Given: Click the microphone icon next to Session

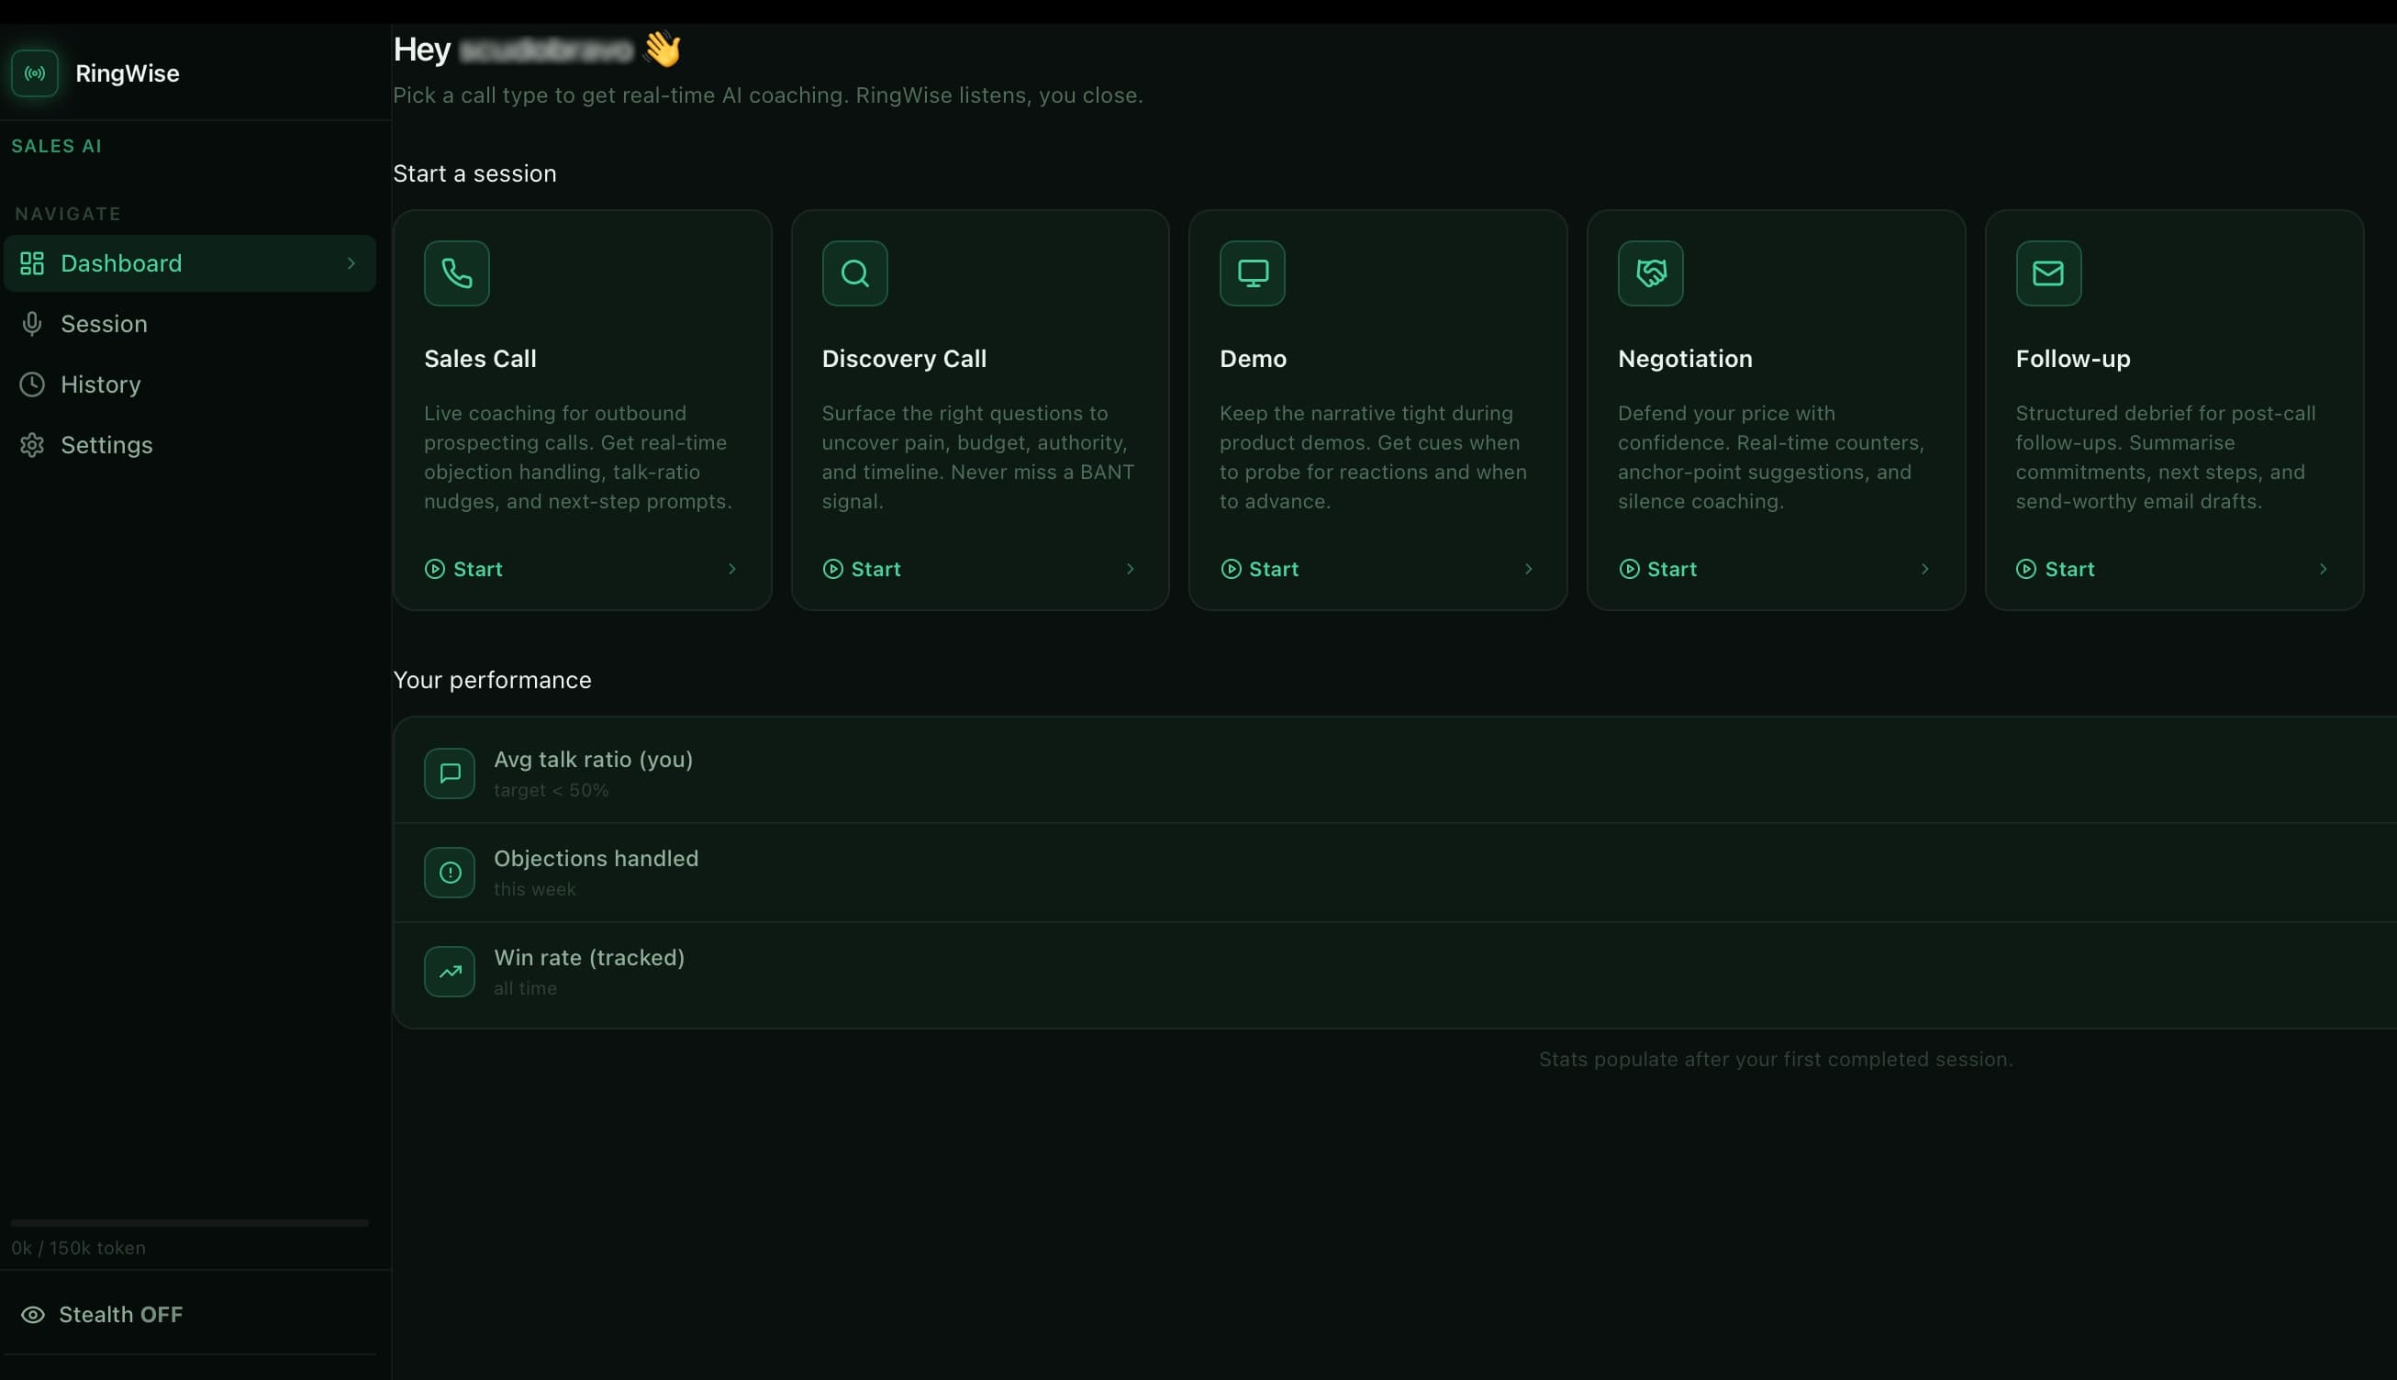Looking at the screenshot, I should [x=32, y=323].
